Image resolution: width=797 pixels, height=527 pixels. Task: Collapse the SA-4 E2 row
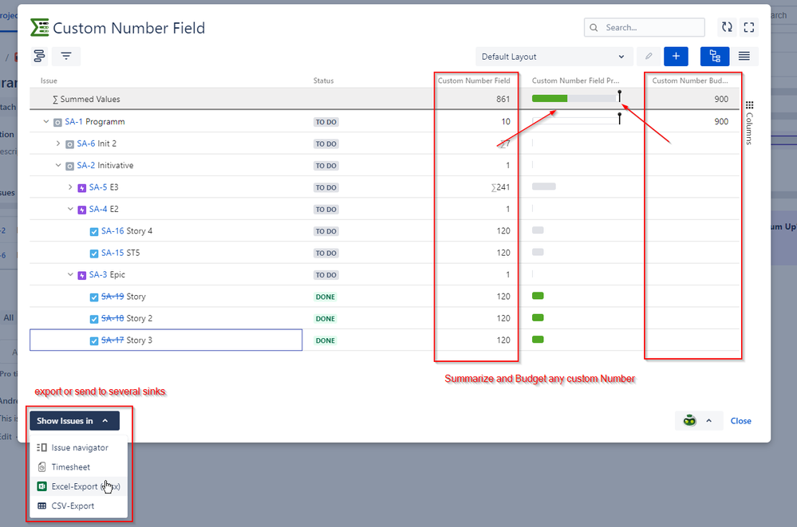click(70, 209)
